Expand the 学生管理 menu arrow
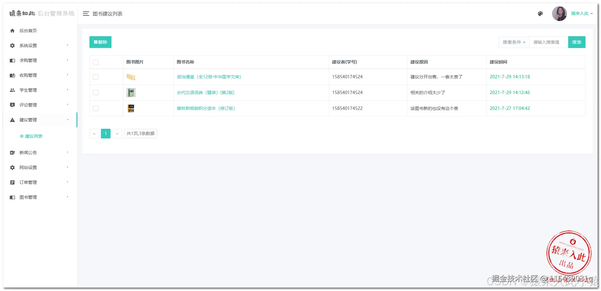The width and height of the screenshot is (601, 291). tap(68, 90)
